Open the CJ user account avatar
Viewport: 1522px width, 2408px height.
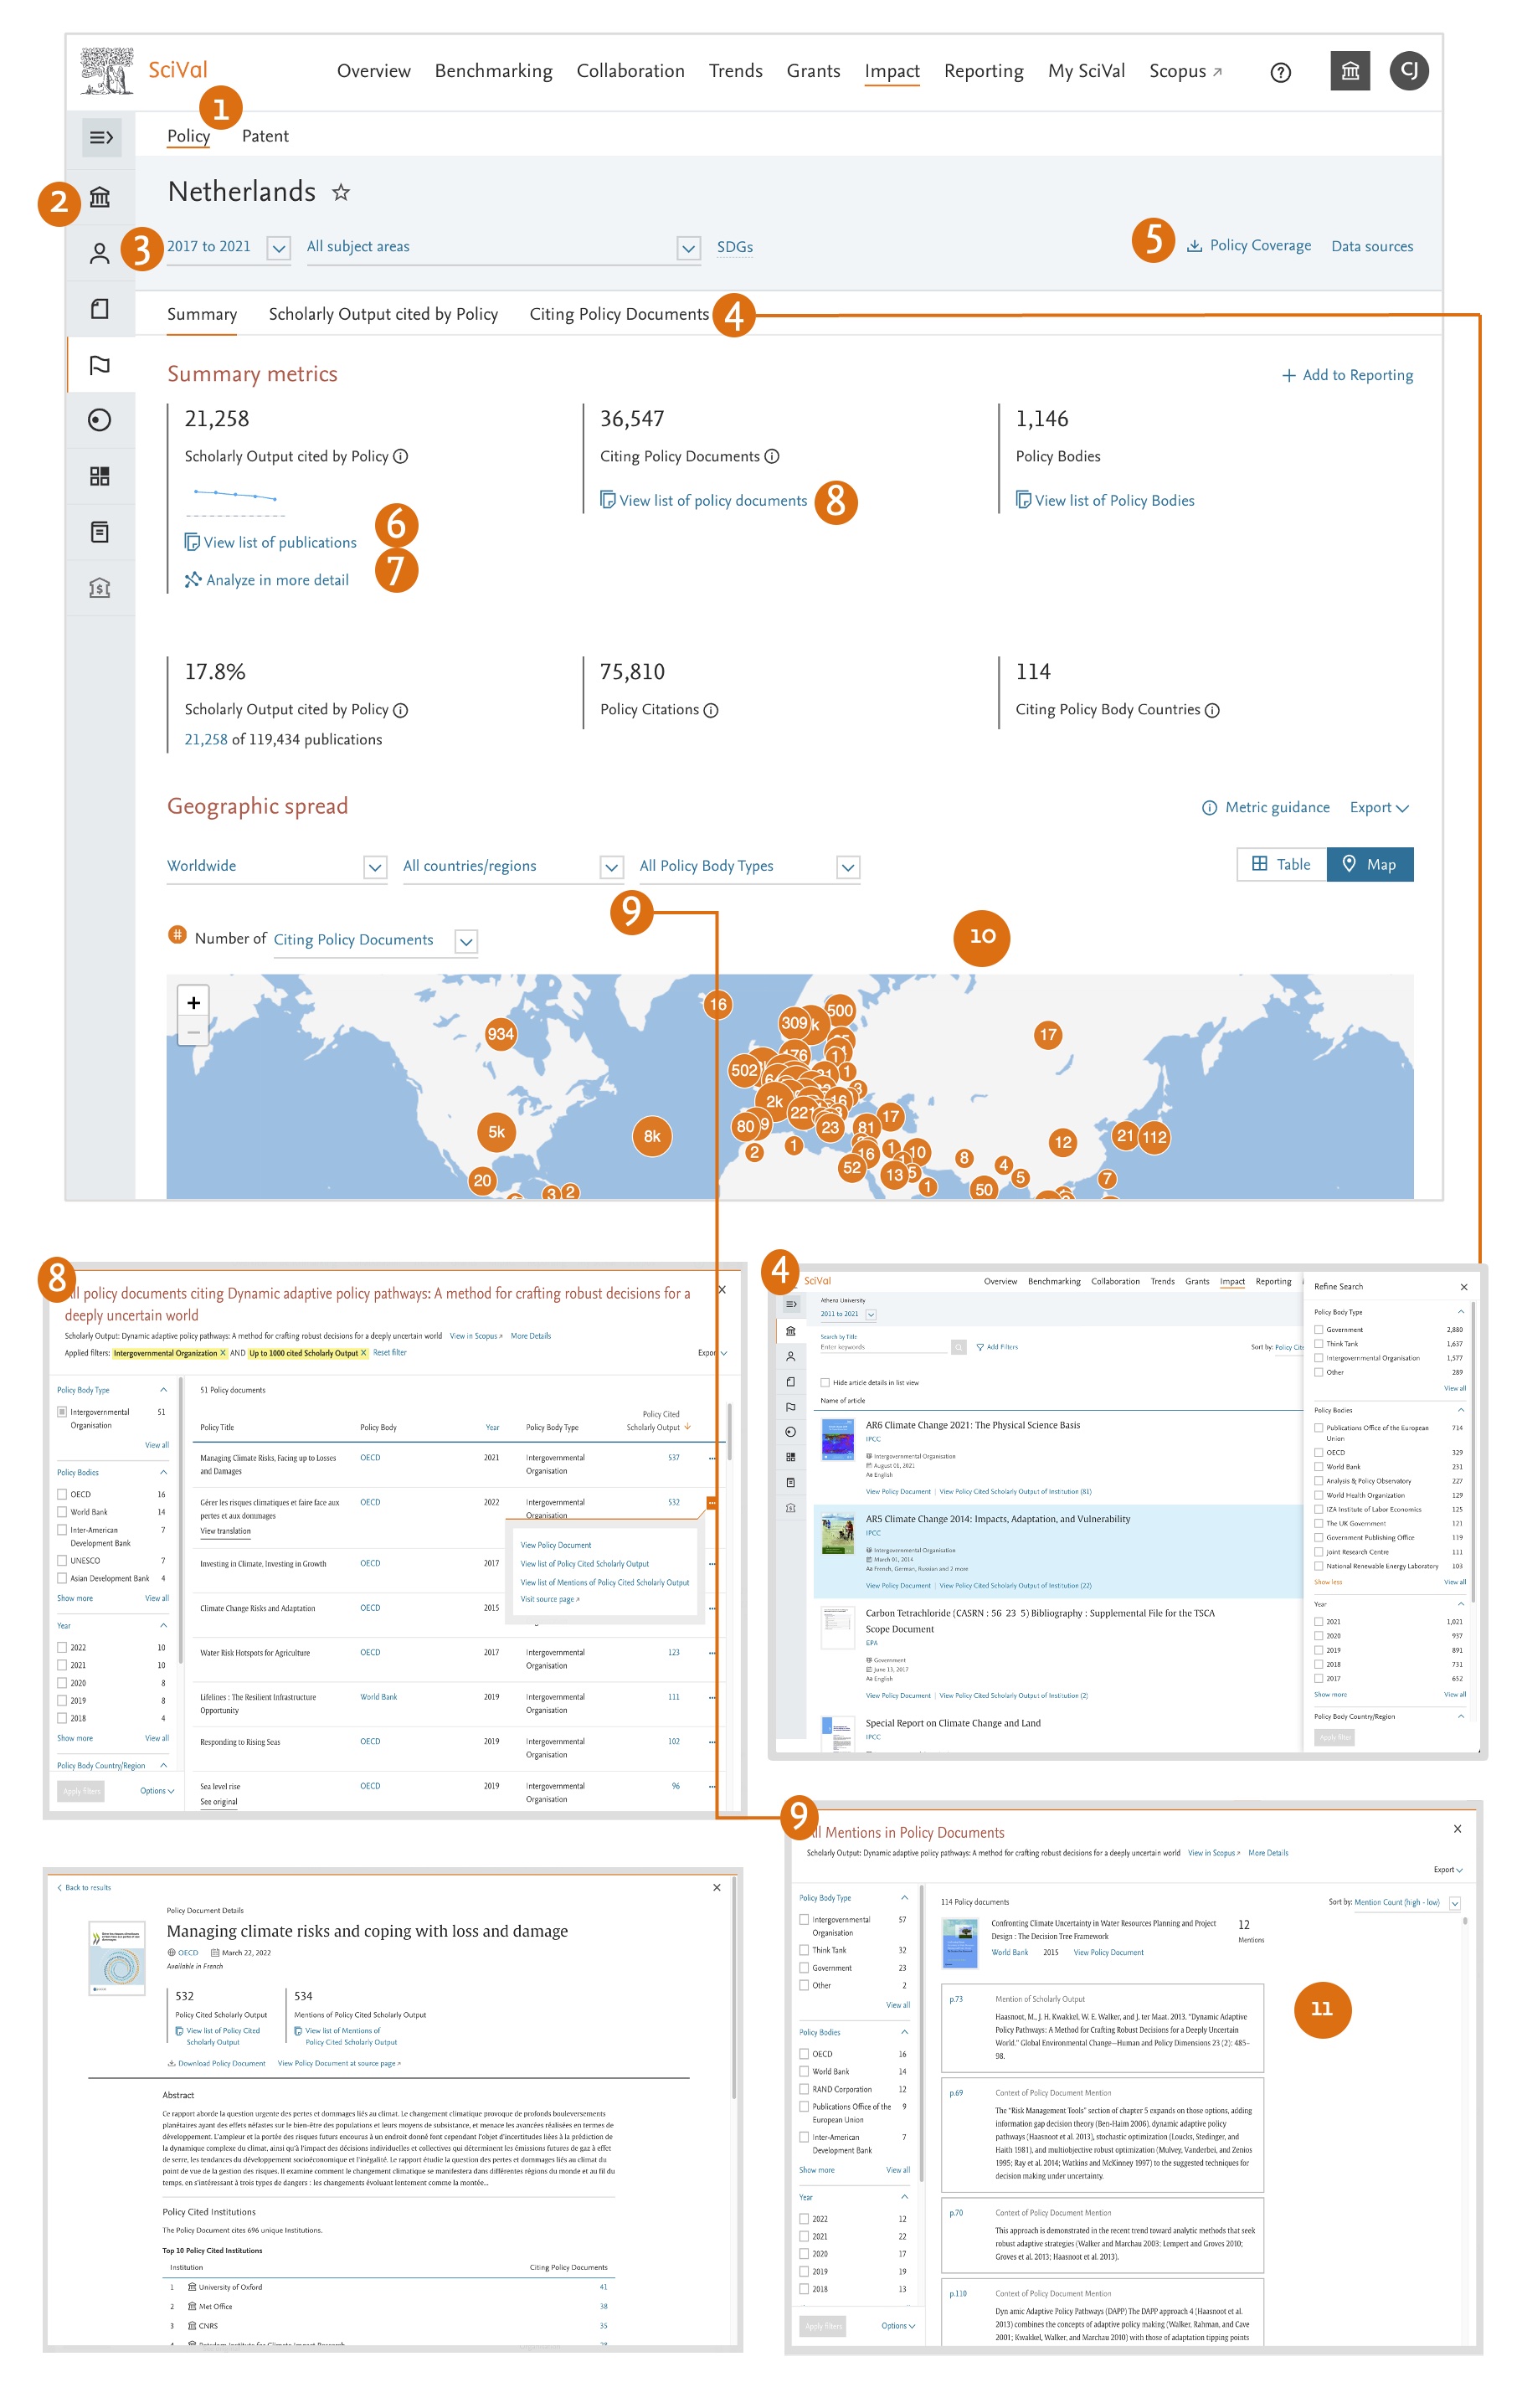coord(1409,71)
